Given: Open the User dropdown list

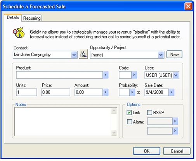Looking at the screenshot, I should click(x=176, y=75).
